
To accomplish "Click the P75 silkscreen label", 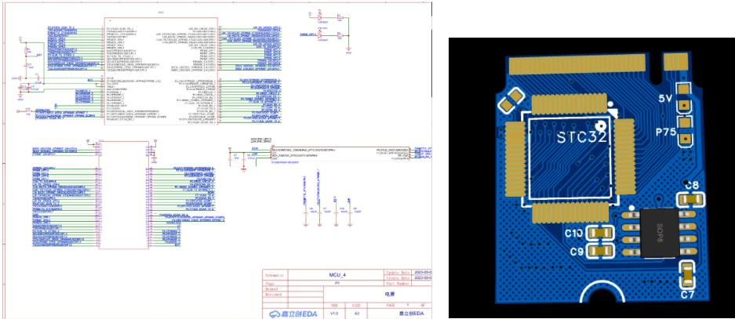I will pos(666,132).
